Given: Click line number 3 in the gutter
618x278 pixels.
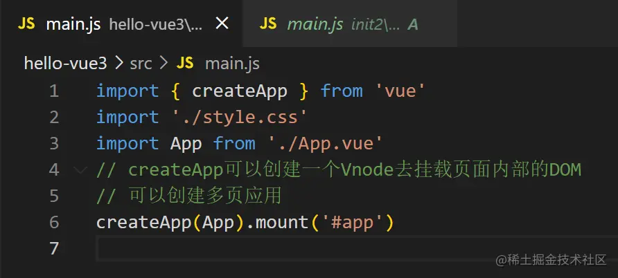Looking at the screenshot, I should pyautogui.click(x=54, y=144).
